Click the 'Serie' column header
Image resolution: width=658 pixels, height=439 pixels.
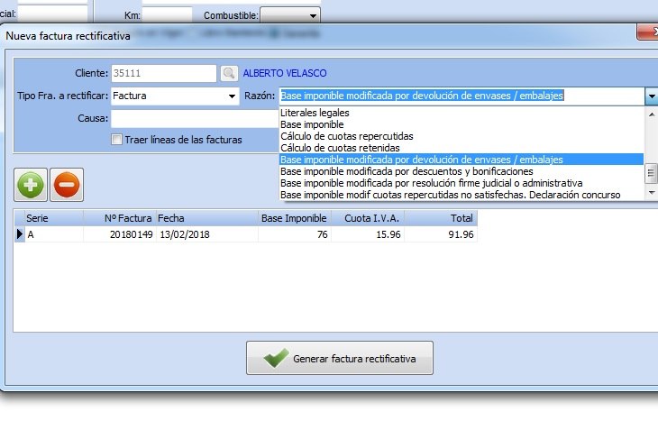54,218
